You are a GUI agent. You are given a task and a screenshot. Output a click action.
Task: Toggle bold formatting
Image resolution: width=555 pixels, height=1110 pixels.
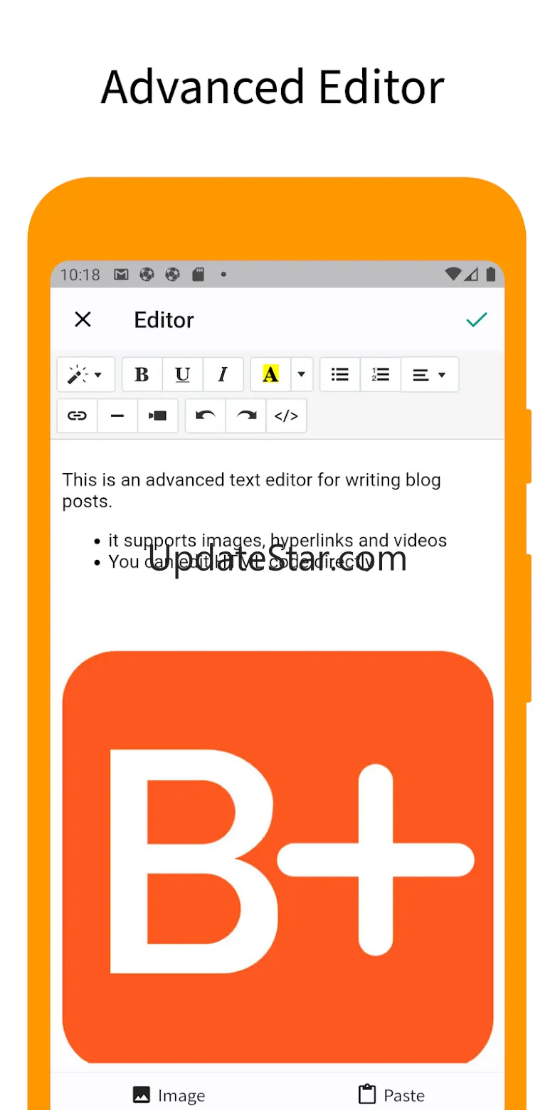point(142,374)
